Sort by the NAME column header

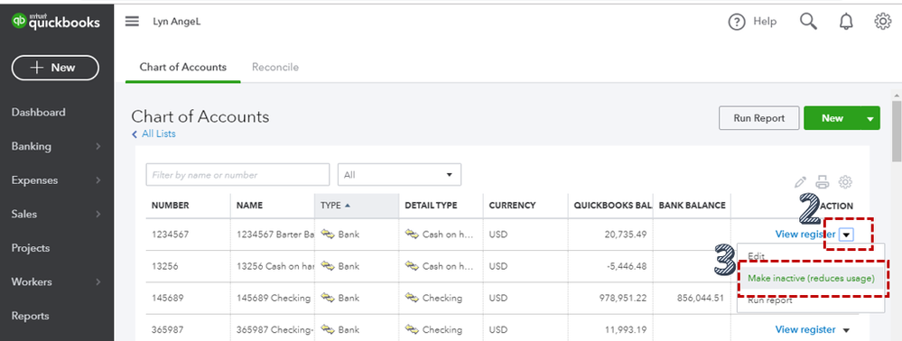[249, 206]
